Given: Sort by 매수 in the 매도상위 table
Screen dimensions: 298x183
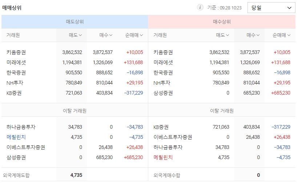Looking at the screenshot, I should click(106, 35).
